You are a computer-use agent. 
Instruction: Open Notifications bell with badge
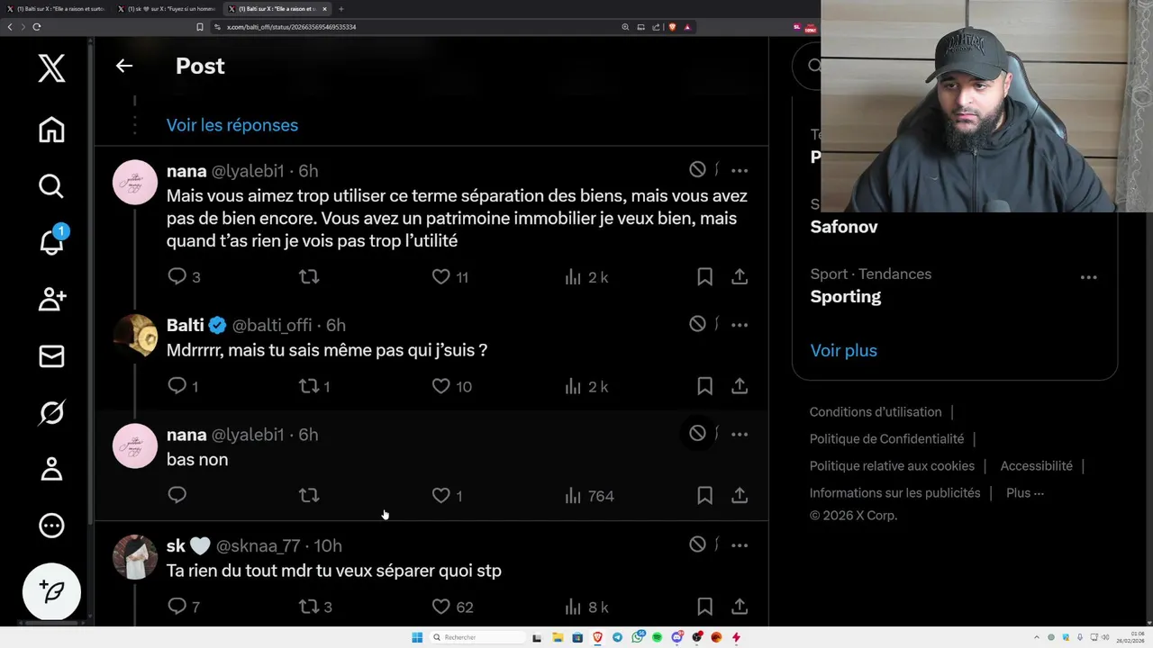[51, 240]
